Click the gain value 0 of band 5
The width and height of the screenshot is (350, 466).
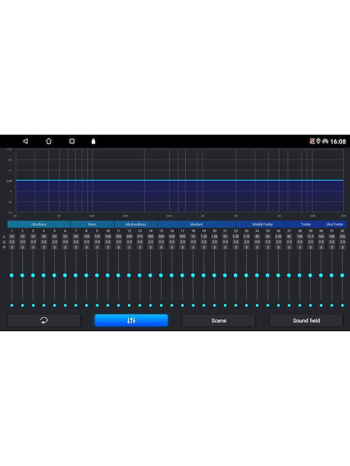pos(54,247)
